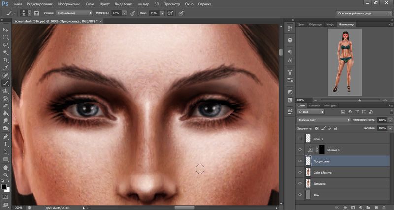
Task: Click the Navigator zoom slider handle
Action: point(360,100)
